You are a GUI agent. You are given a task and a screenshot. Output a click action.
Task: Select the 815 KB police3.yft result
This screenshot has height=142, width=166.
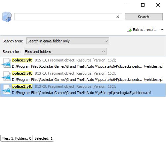[x=83, y=63]
